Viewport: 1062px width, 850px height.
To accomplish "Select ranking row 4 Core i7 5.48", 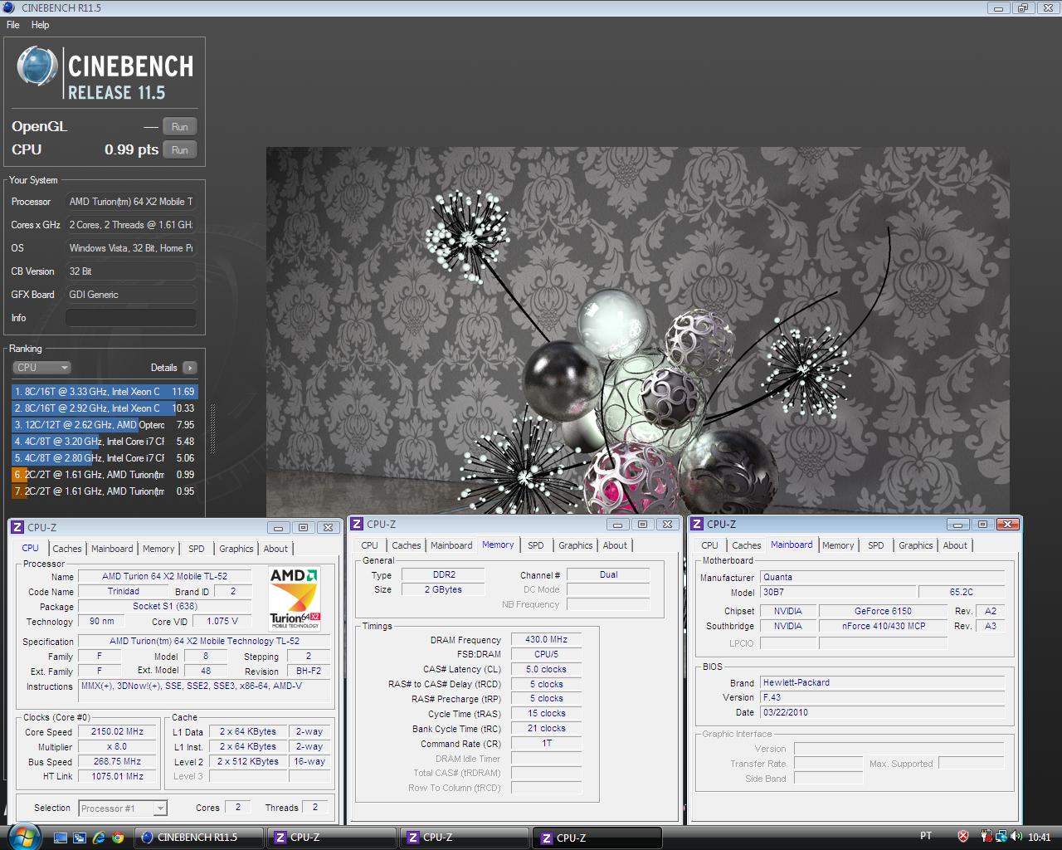I will (105, 442).
